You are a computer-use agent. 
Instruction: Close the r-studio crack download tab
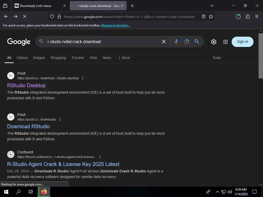click(122, 6)
